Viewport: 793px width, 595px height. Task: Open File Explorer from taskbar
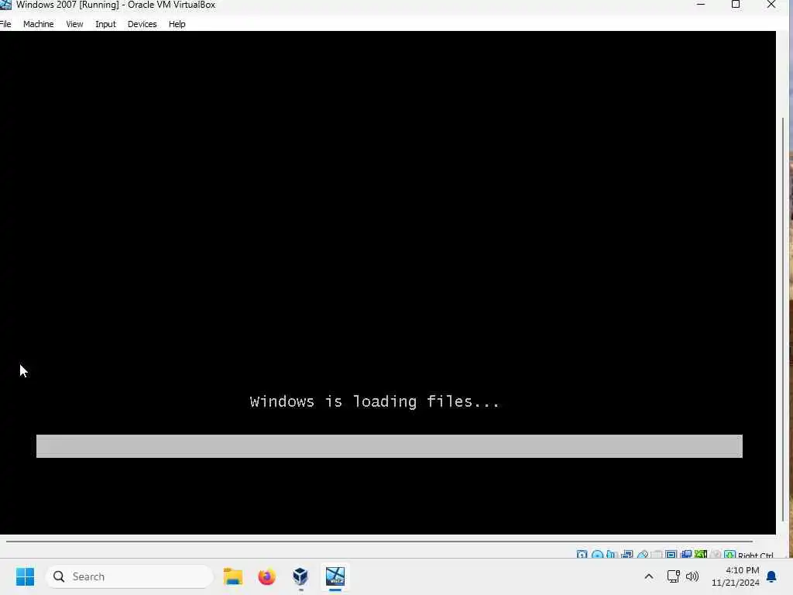pyautogui.click(x=233, y=576)
